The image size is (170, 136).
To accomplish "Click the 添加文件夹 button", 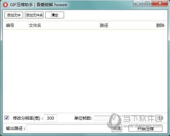I will [x=34, y=15].
